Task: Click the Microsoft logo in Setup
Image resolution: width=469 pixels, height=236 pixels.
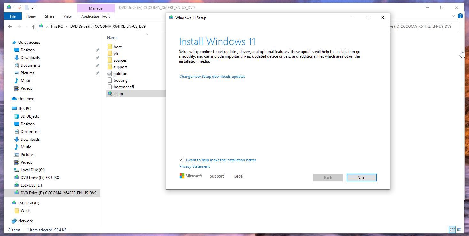Action: (x=191, y=176)
